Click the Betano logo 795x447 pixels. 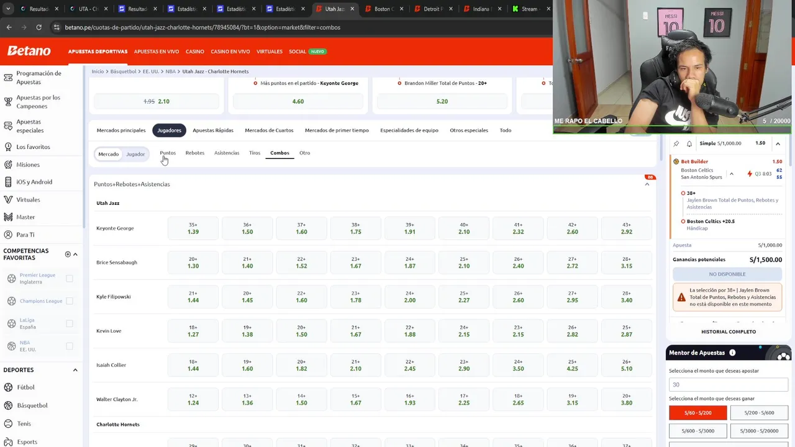(x=29, y=51)
